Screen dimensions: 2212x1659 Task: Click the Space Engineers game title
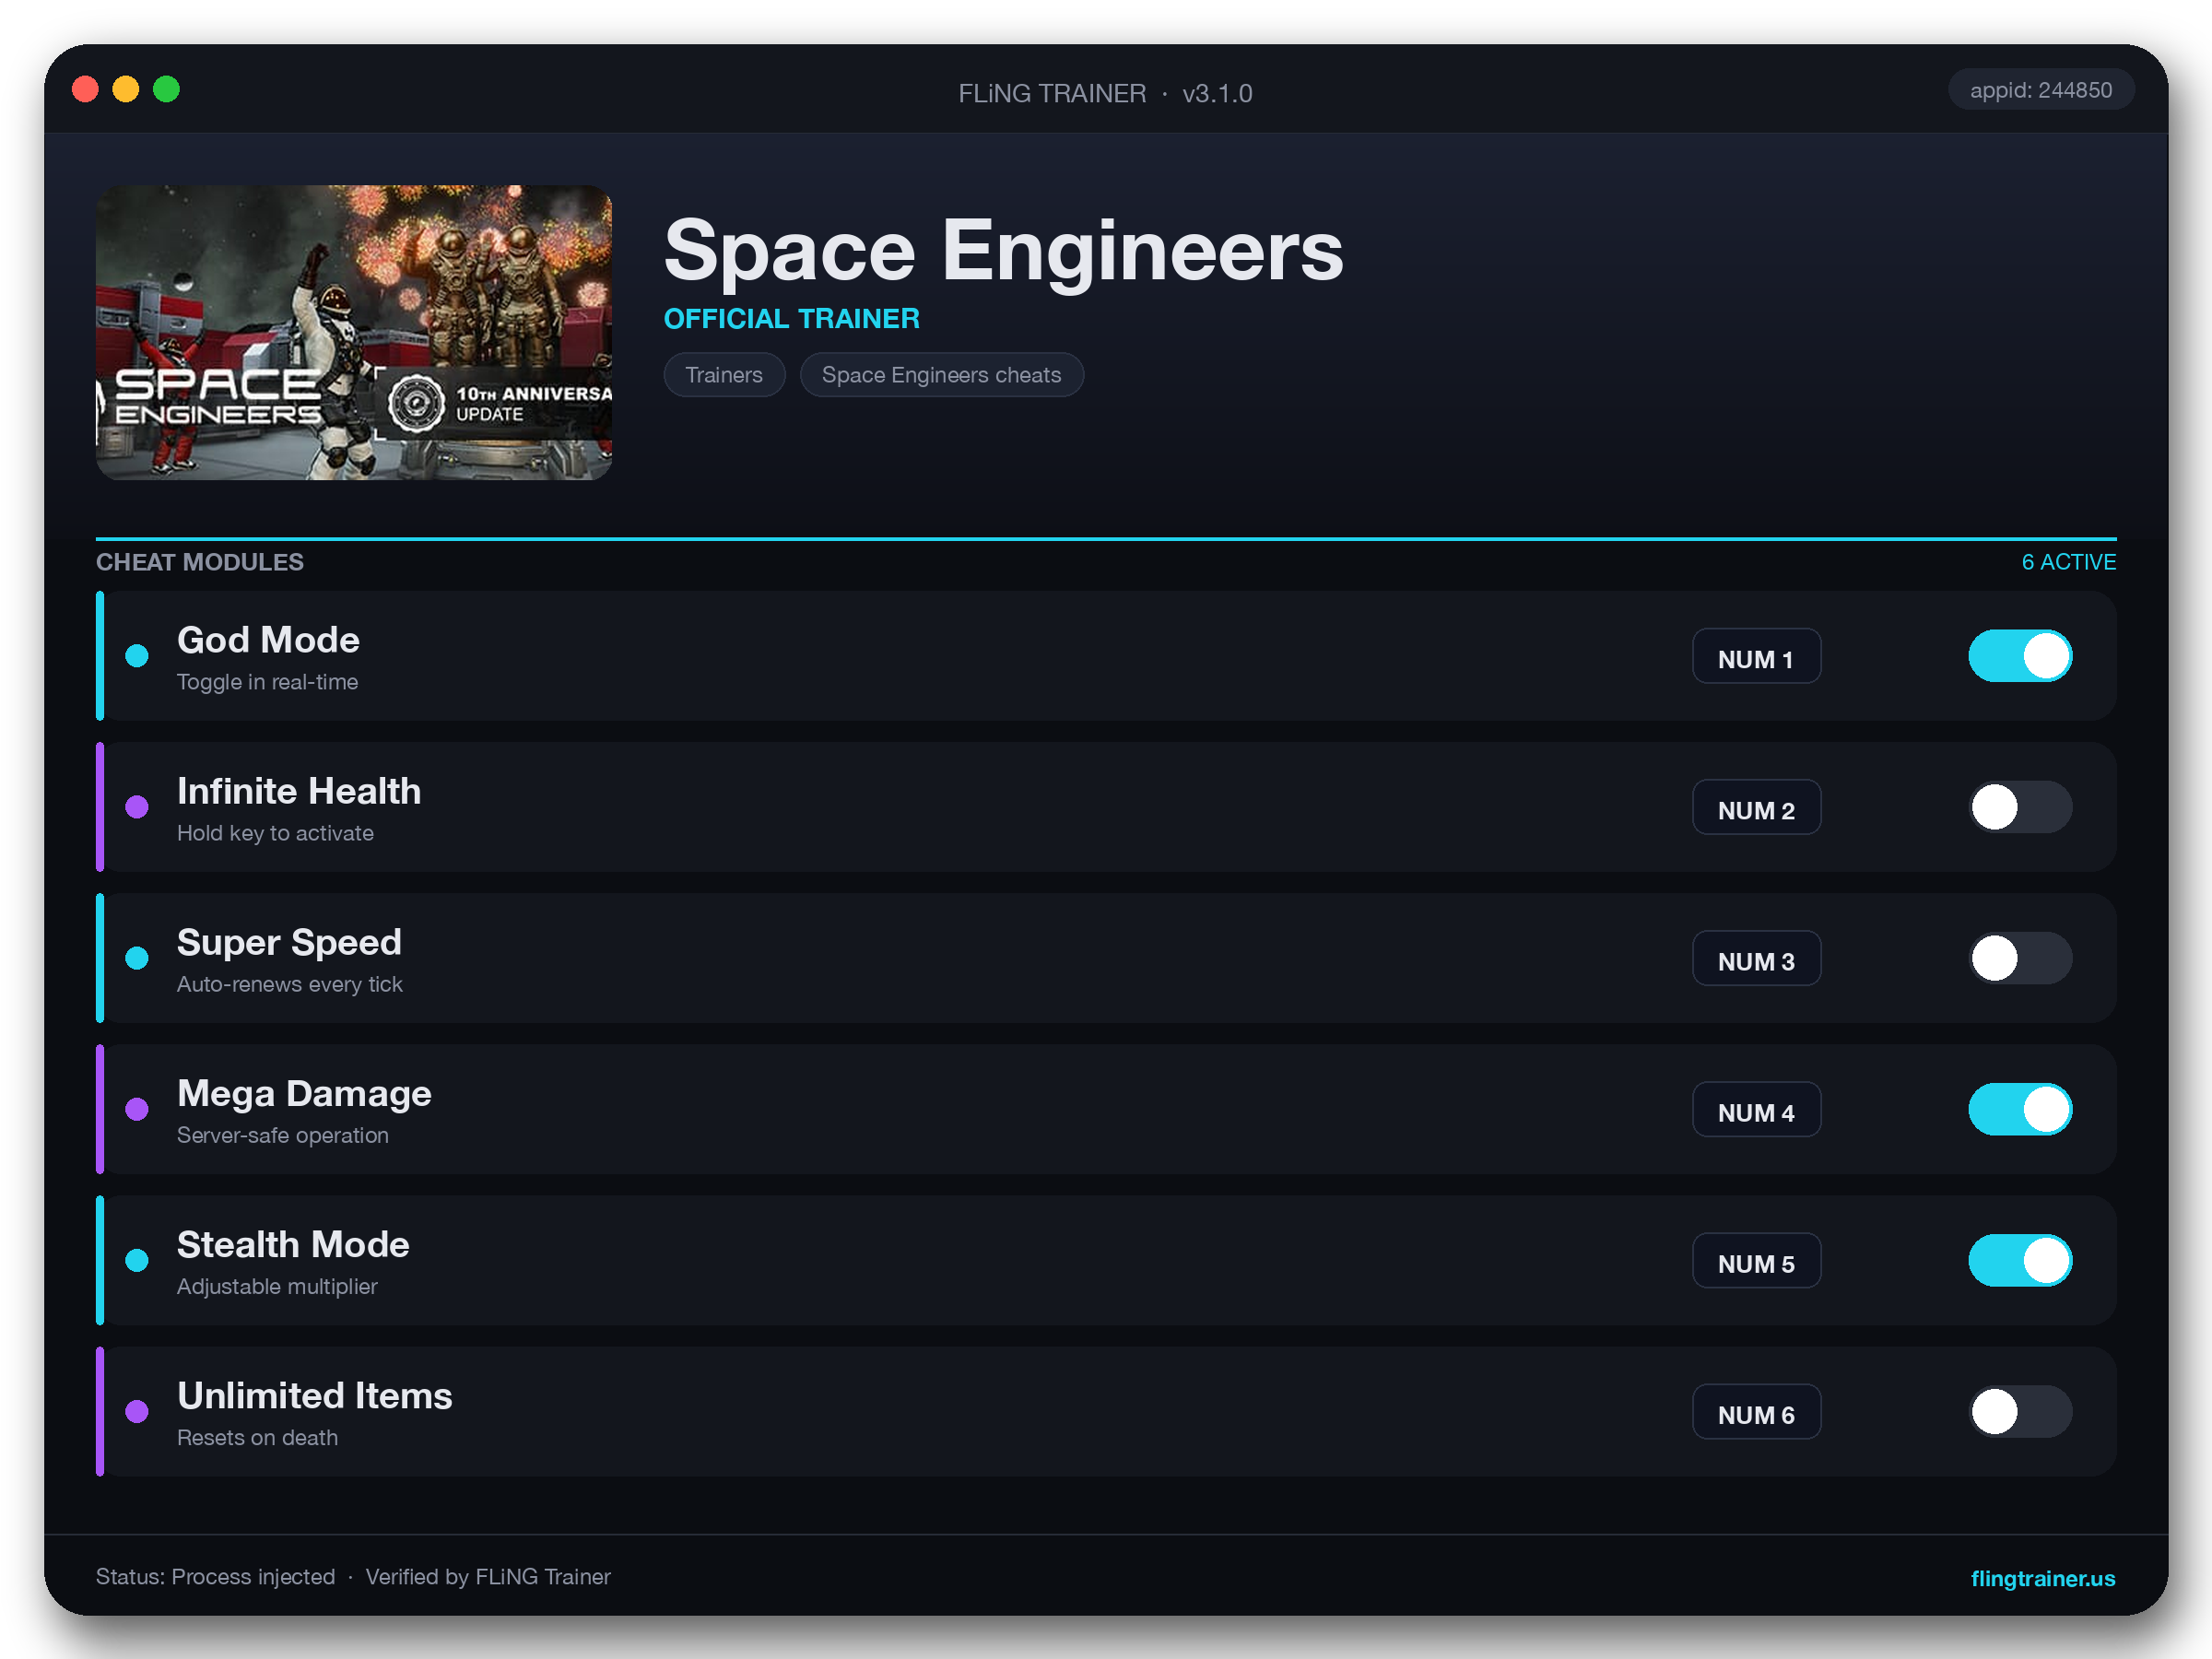tap(1004, 250)
